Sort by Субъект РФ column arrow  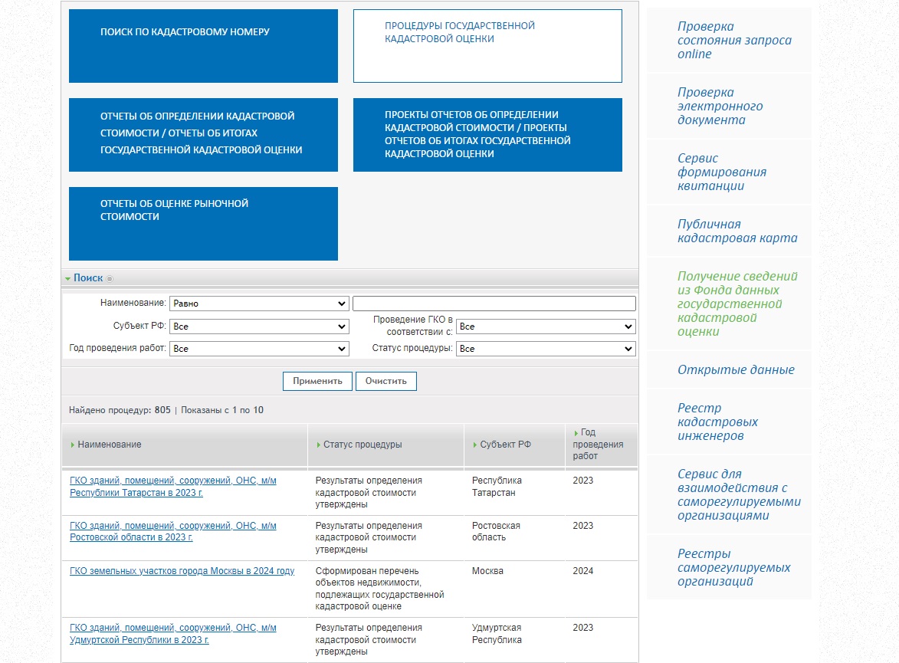tap(475, 445)
